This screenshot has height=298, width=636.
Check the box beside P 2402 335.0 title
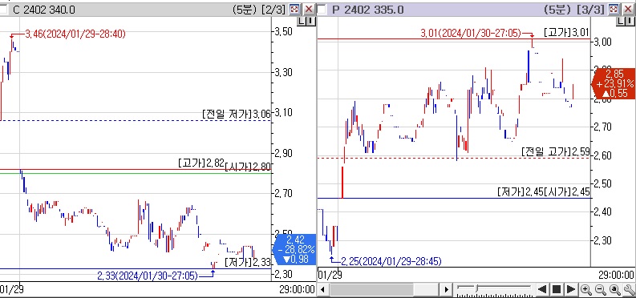tap(322, 10)
